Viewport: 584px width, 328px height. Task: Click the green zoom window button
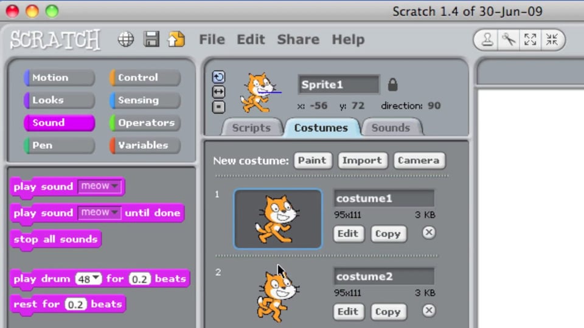[x=52, y=11]
